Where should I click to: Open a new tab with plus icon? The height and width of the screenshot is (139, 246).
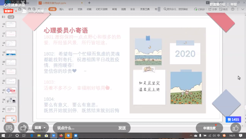click(89, 3)
